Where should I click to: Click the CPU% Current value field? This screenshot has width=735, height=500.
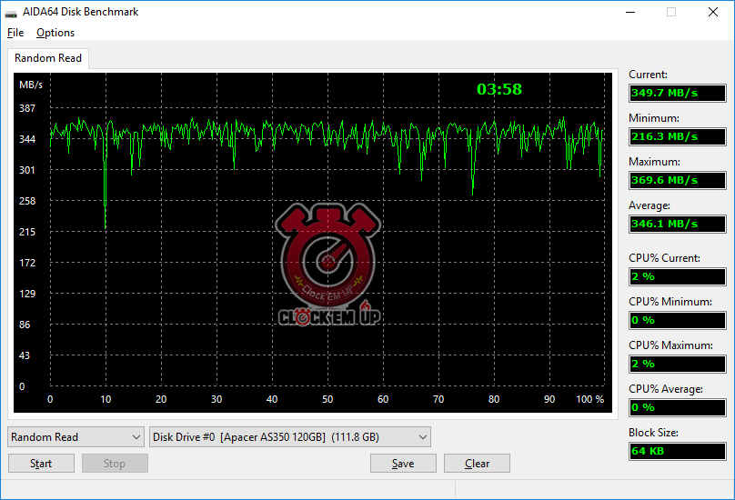point(677,276)
